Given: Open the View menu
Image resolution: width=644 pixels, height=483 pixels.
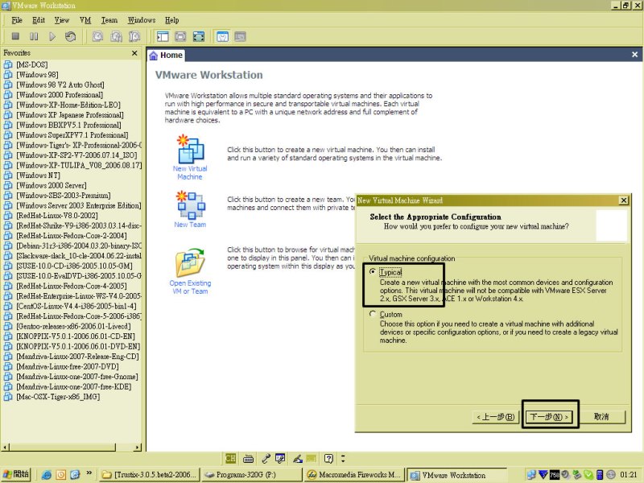Looking at the screenshot, I should 62,19.
